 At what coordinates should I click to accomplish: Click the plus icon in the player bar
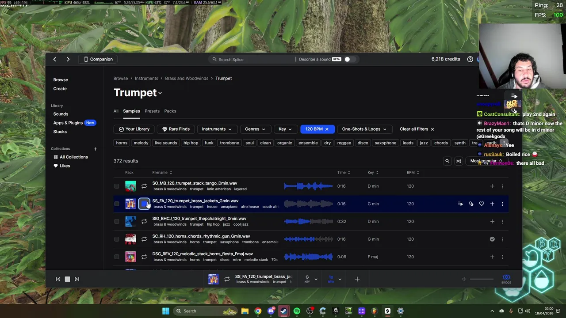[x=357, y=279]
